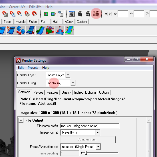Click the File name prefix field
The height and width of the screenshot is (157, 157).
click(90, 126)
